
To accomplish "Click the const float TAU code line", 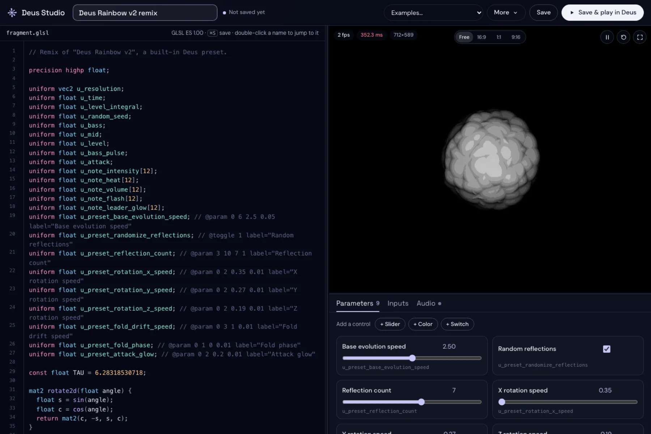I will point(87,373).
